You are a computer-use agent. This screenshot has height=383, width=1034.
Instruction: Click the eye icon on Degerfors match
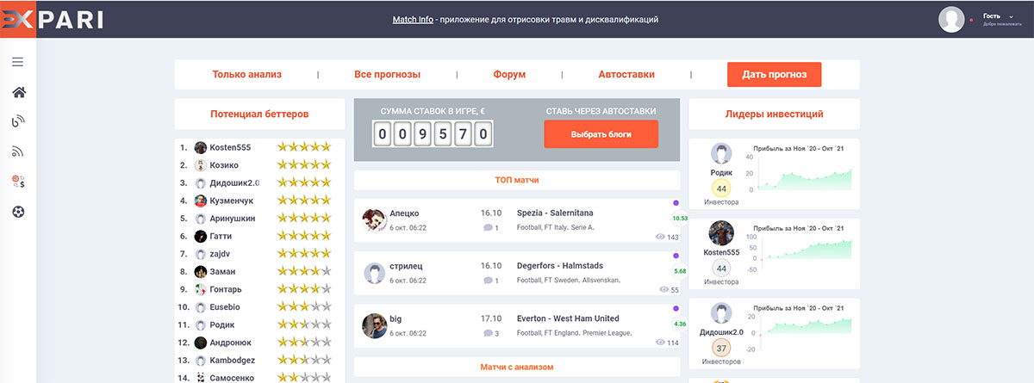tap(663, 290)
